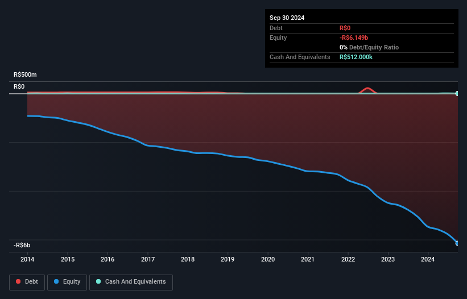Click the -R$6b axis label
Screen dimensions: 467x299
(x=22, y=245)
